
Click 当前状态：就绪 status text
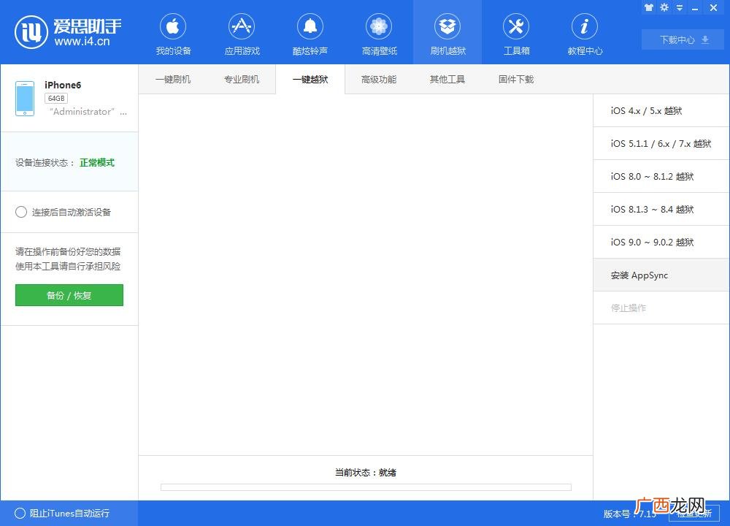366,473
